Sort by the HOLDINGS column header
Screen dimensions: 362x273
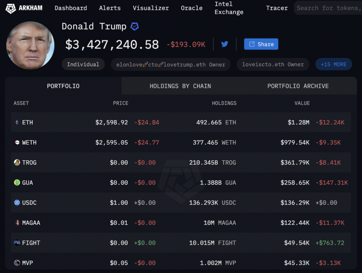point(224,103)
